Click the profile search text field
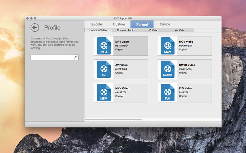This screenshot has width=246, height=153. coord(52,58)
